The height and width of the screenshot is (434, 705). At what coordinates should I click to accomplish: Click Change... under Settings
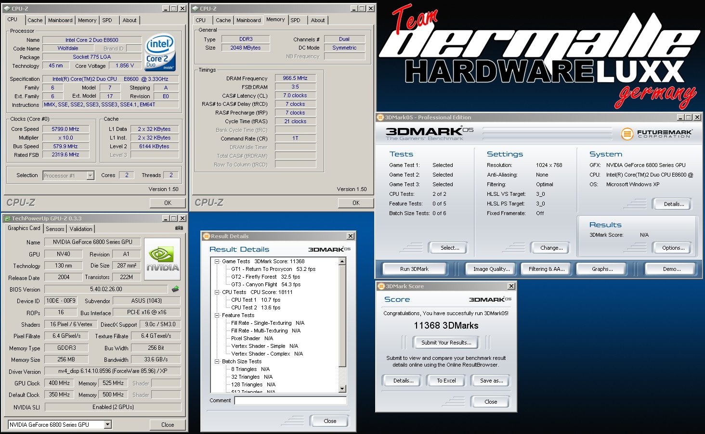point(551,248)
